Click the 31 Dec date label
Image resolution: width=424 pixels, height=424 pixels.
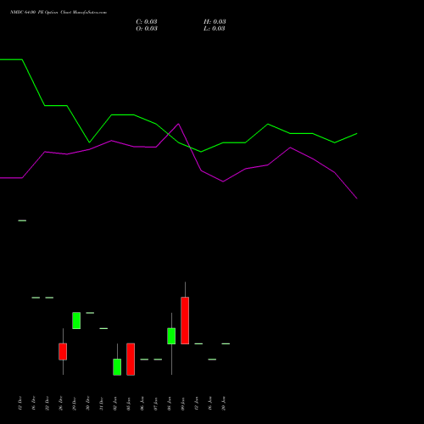coord(101,403)
